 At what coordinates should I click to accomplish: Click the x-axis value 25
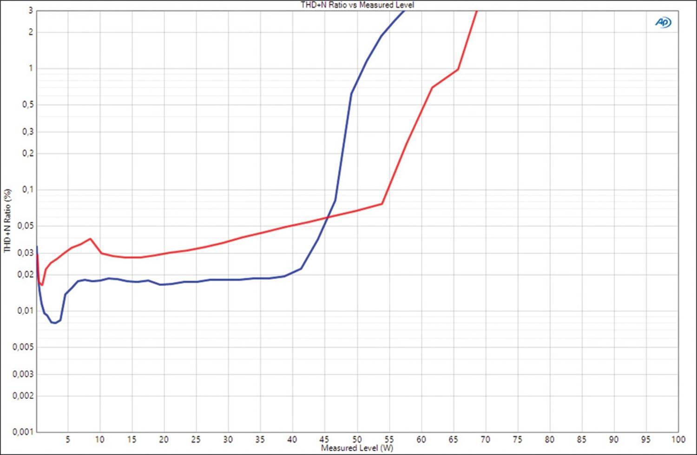tap(196, 439)
